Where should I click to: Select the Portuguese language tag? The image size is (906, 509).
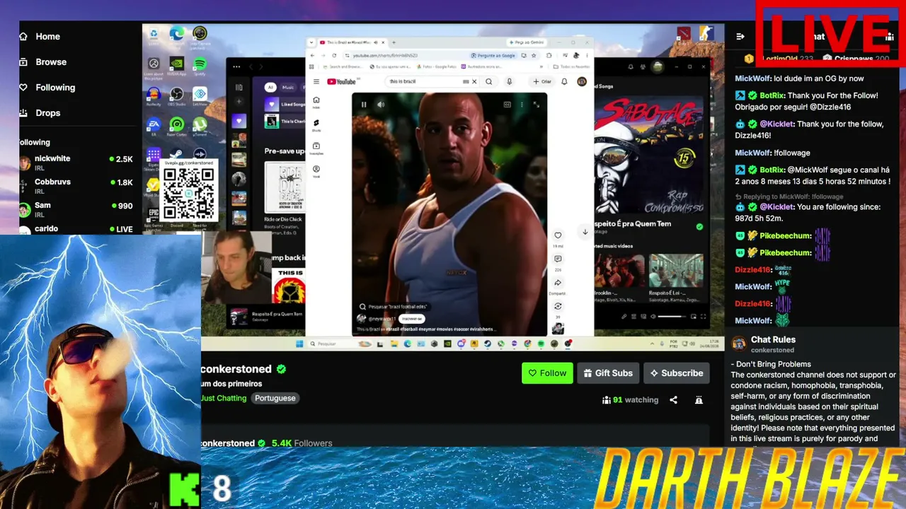click(x=275, y=398)
